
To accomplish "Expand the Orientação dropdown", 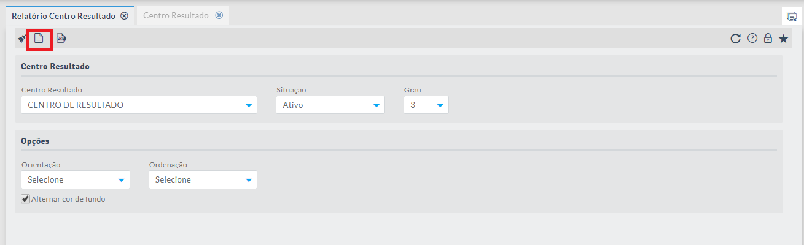I will tap(76, 180).
